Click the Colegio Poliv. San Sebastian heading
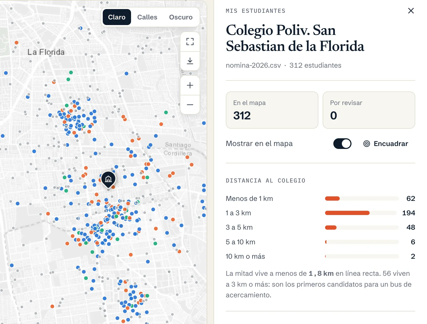This screenshot has height=324, width=427. tap(295, 38)
